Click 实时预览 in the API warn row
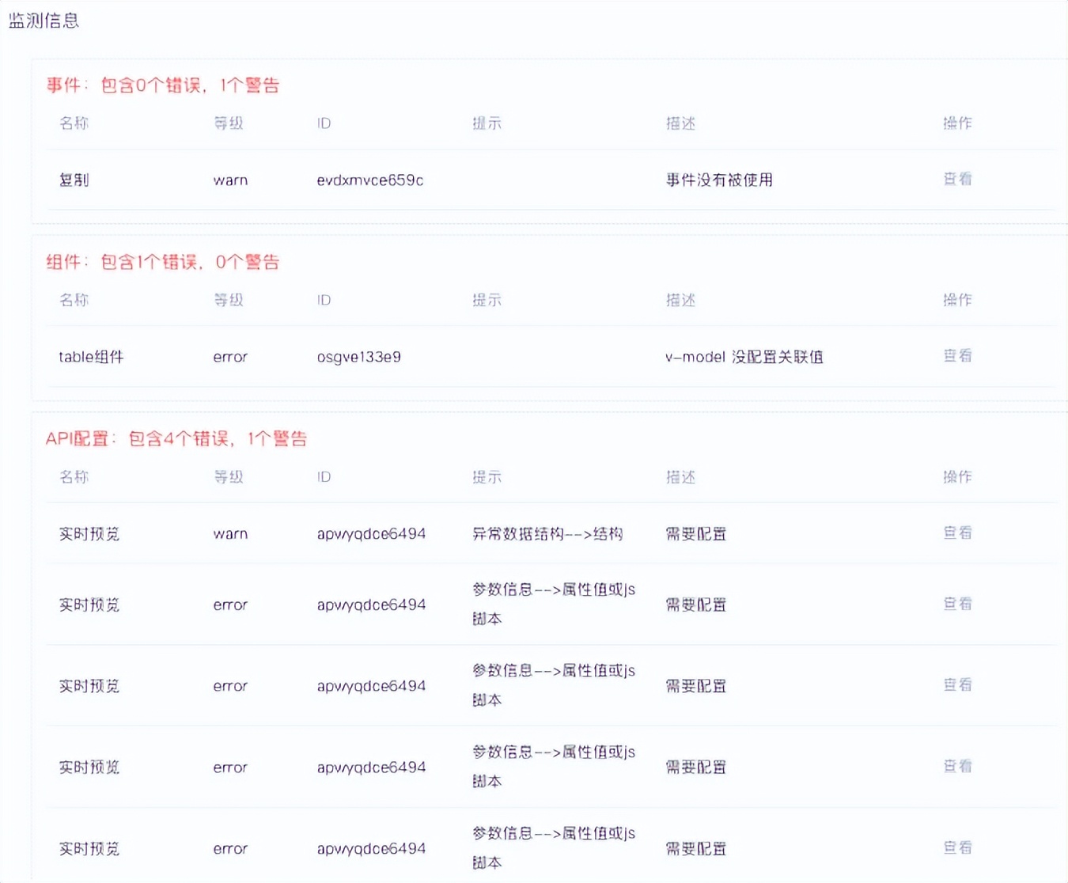Screen dimensions: 1068x883 point(89,534)
